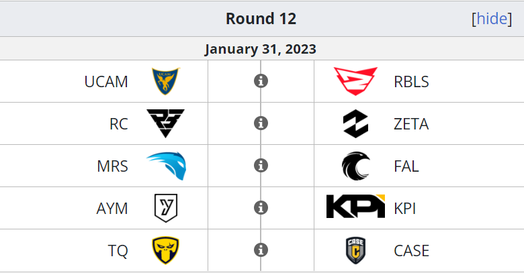This screenshot has height=273, width=524.
Task: Click the KPI team logo
Action: [355, 206]
